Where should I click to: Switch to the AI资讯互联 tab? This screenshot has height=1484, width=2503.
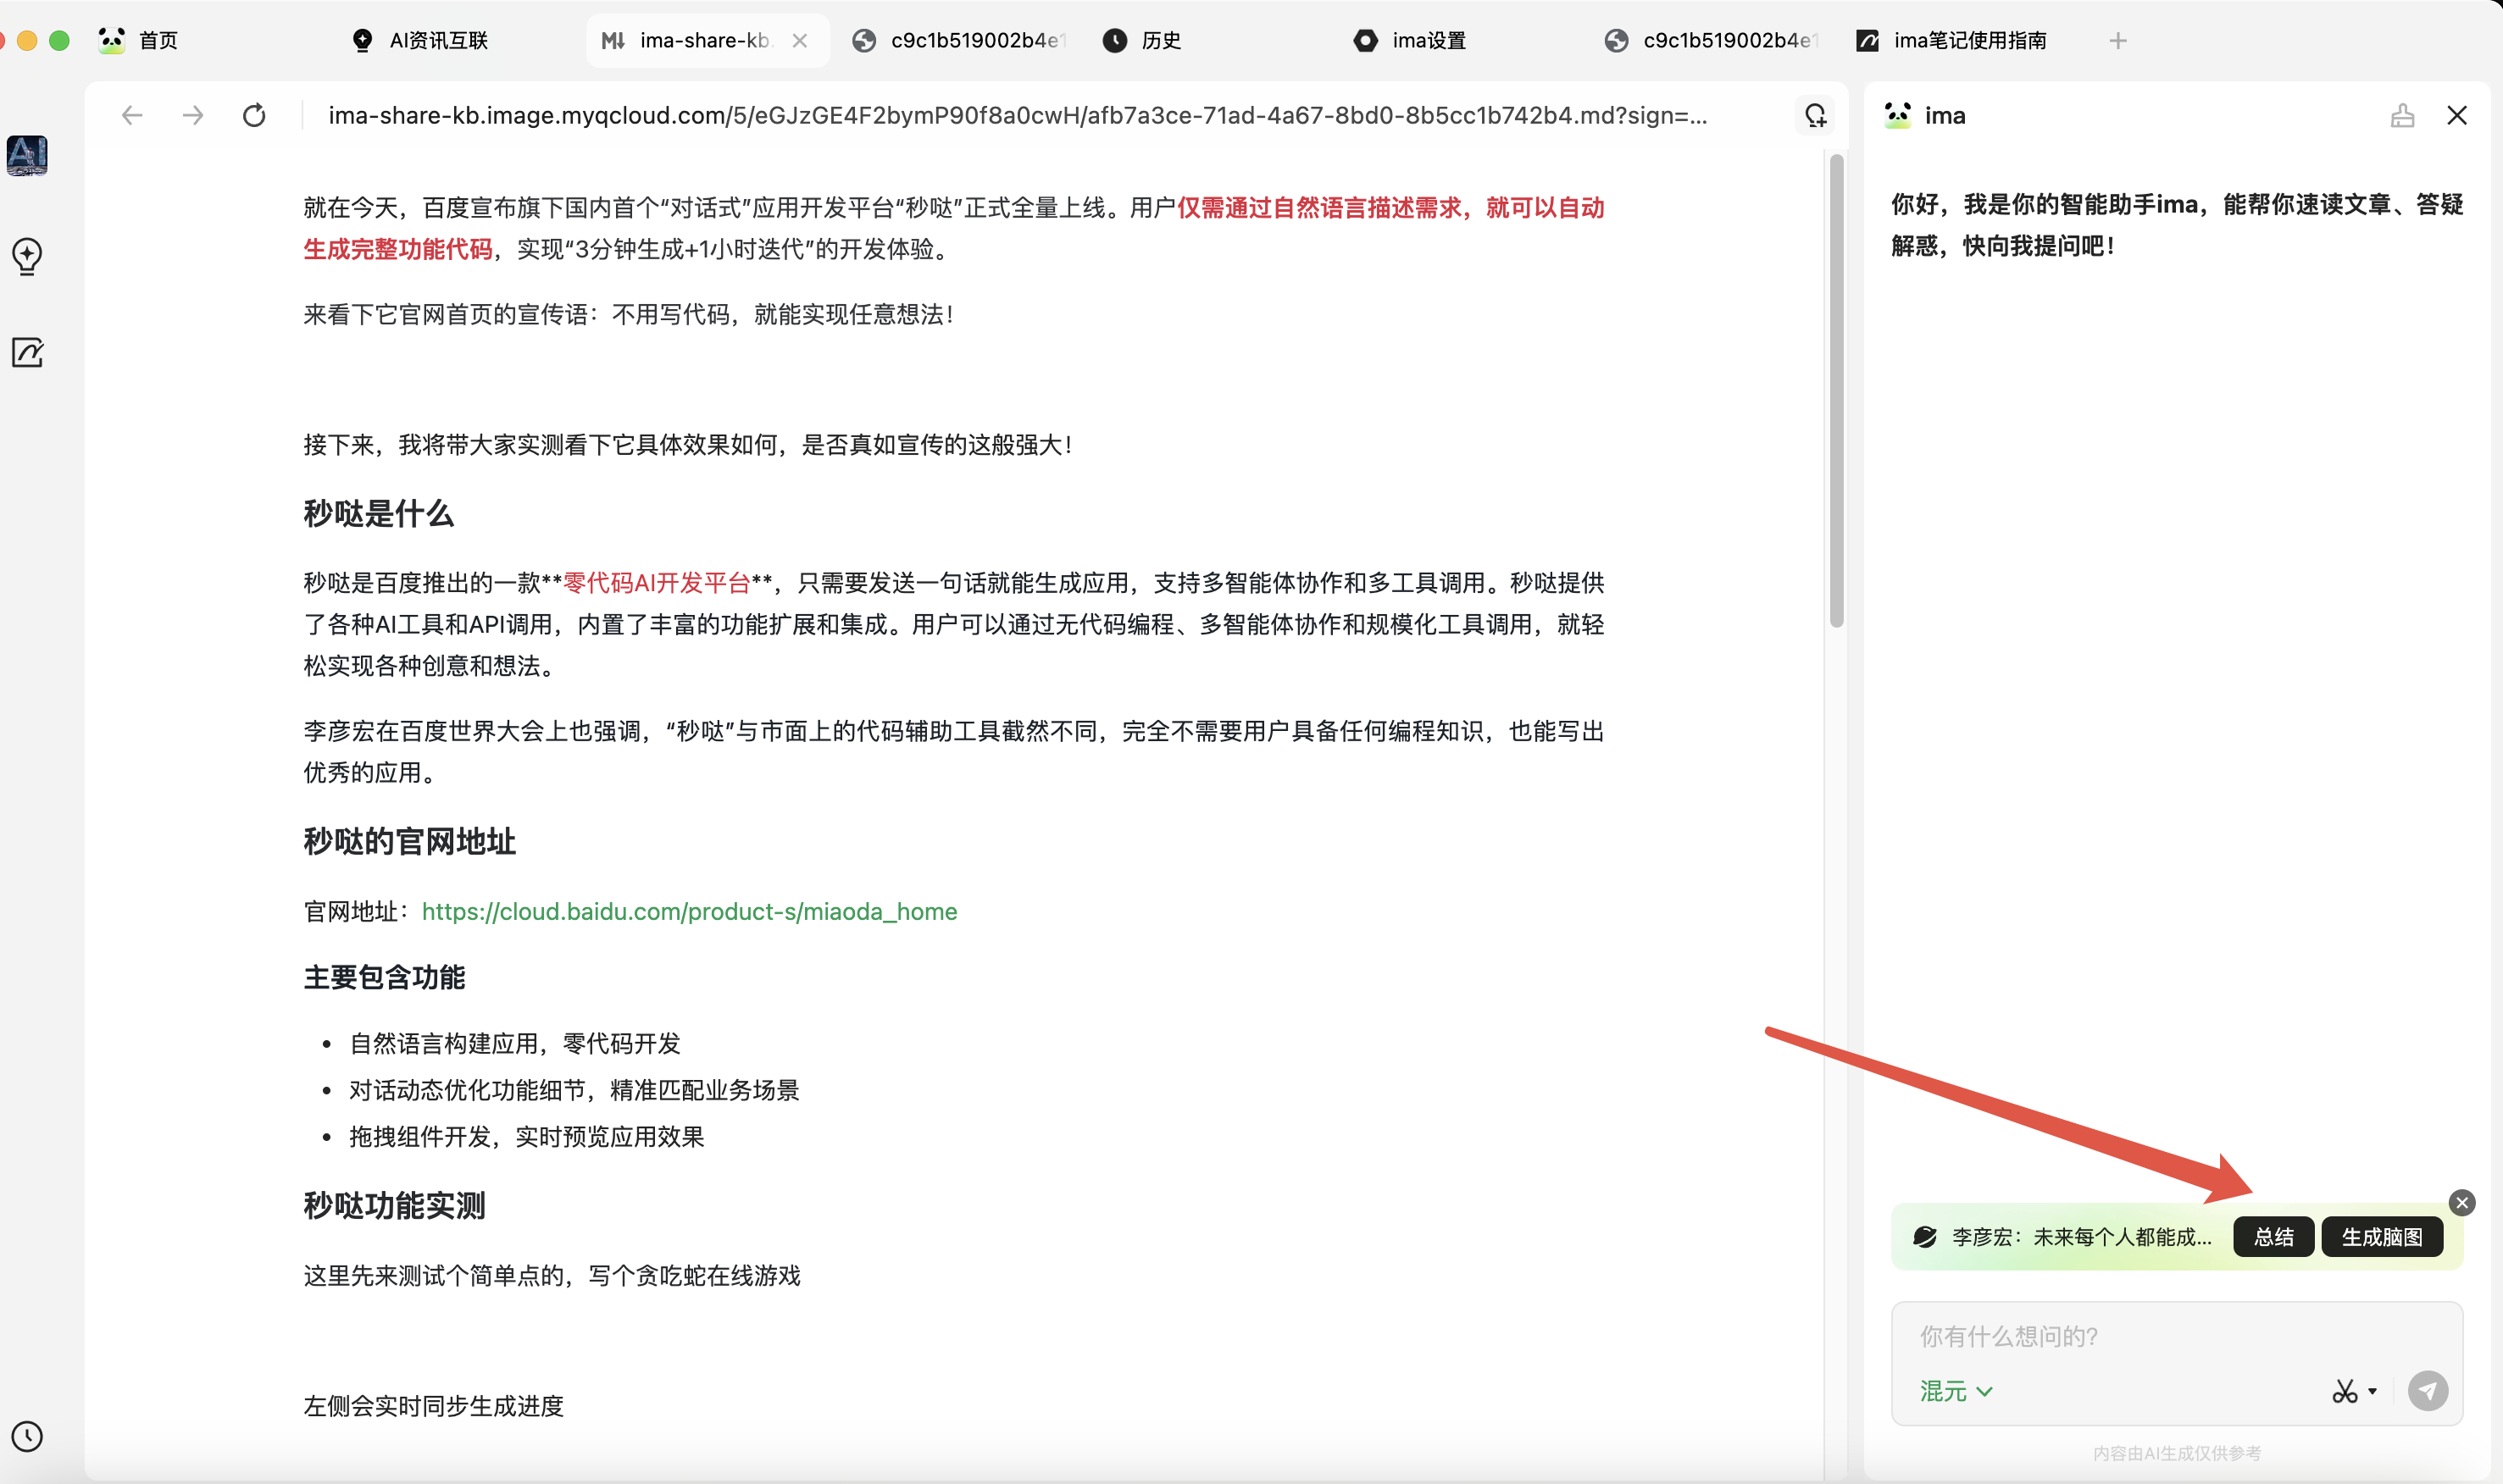click(x=420, y=40)
